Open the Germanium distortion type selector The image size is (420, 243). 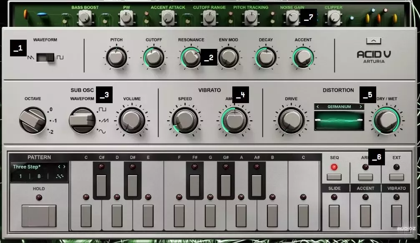[339, 107]
